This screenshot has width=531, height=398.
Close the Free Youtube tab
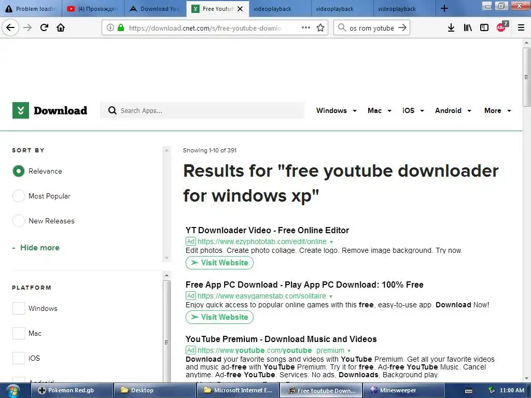coord(240,9)
